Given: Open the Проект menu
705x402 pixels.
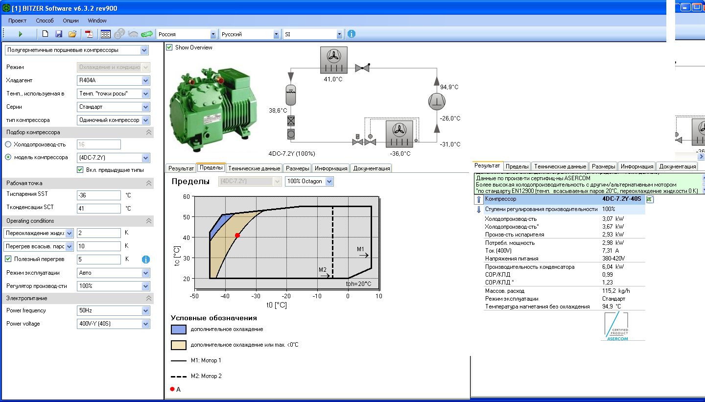Looking at the screenshot, I should (17, 21).
